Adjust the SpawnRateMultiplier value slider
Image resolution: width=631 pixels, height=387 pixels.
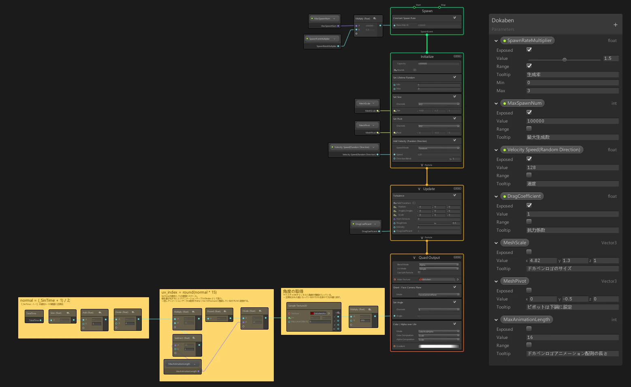(564, 59)
